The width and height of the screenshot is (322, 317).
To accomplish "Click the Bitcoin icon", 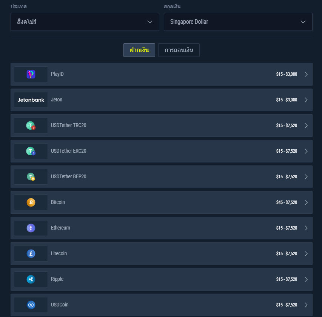I will (31, 202).
